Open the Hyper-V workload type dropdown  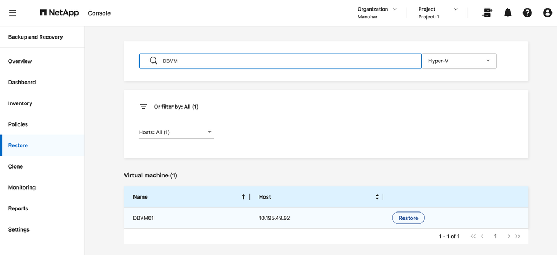pos(459,61)
